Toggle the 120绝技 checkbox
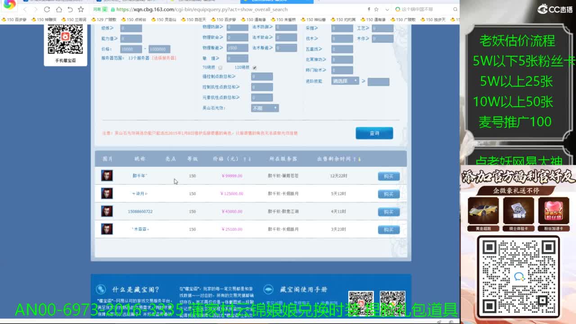The height and width of the screenshot is (324, 576). click(254, 67)
